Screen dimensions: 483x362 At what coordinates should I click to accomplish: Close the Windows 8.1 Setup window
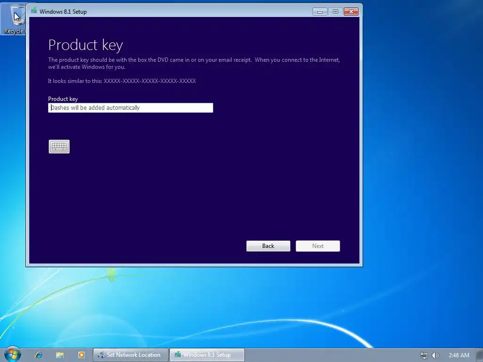351,12
